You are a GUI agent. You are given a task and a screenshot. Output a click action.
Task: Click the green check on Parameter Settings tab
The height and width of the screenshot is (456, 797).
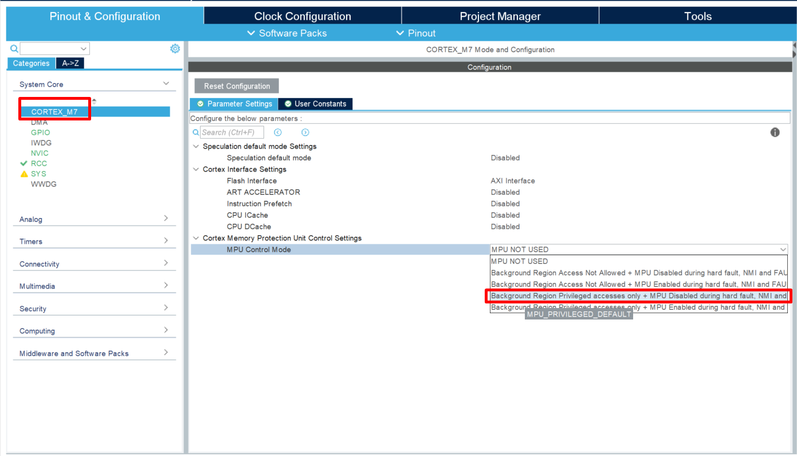point(201,104)
